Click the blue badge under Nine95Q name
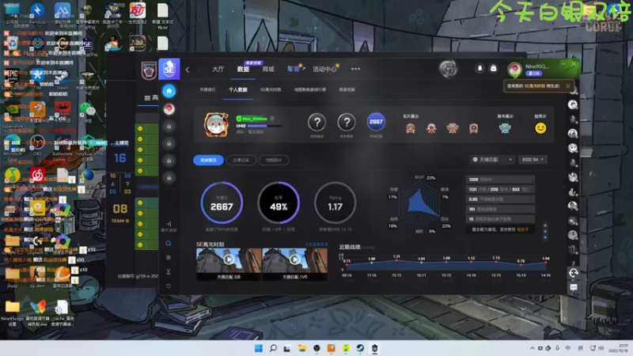Viewport: 633px width, 356px height. tap(533, 74)
